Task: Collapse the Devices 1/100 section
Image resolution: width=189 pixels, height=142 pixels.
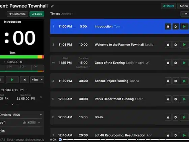Action: pyautogui.click(x=41, y=115)
